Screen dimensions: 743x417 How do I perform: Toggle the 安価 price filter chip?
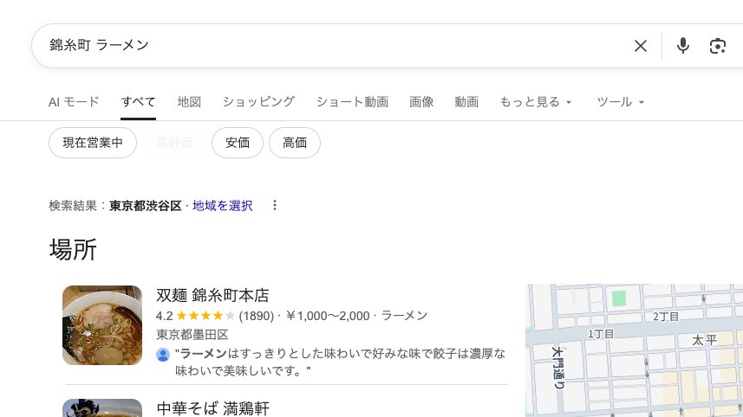[x=238, y=143]
